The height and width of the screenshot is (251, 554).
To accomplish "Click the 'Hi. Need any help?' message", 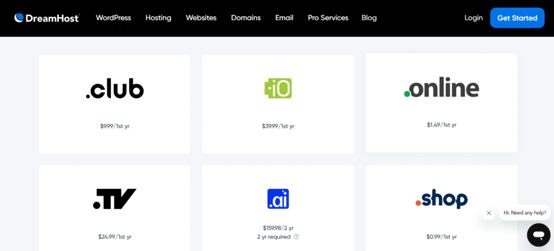I will [524, 213].
